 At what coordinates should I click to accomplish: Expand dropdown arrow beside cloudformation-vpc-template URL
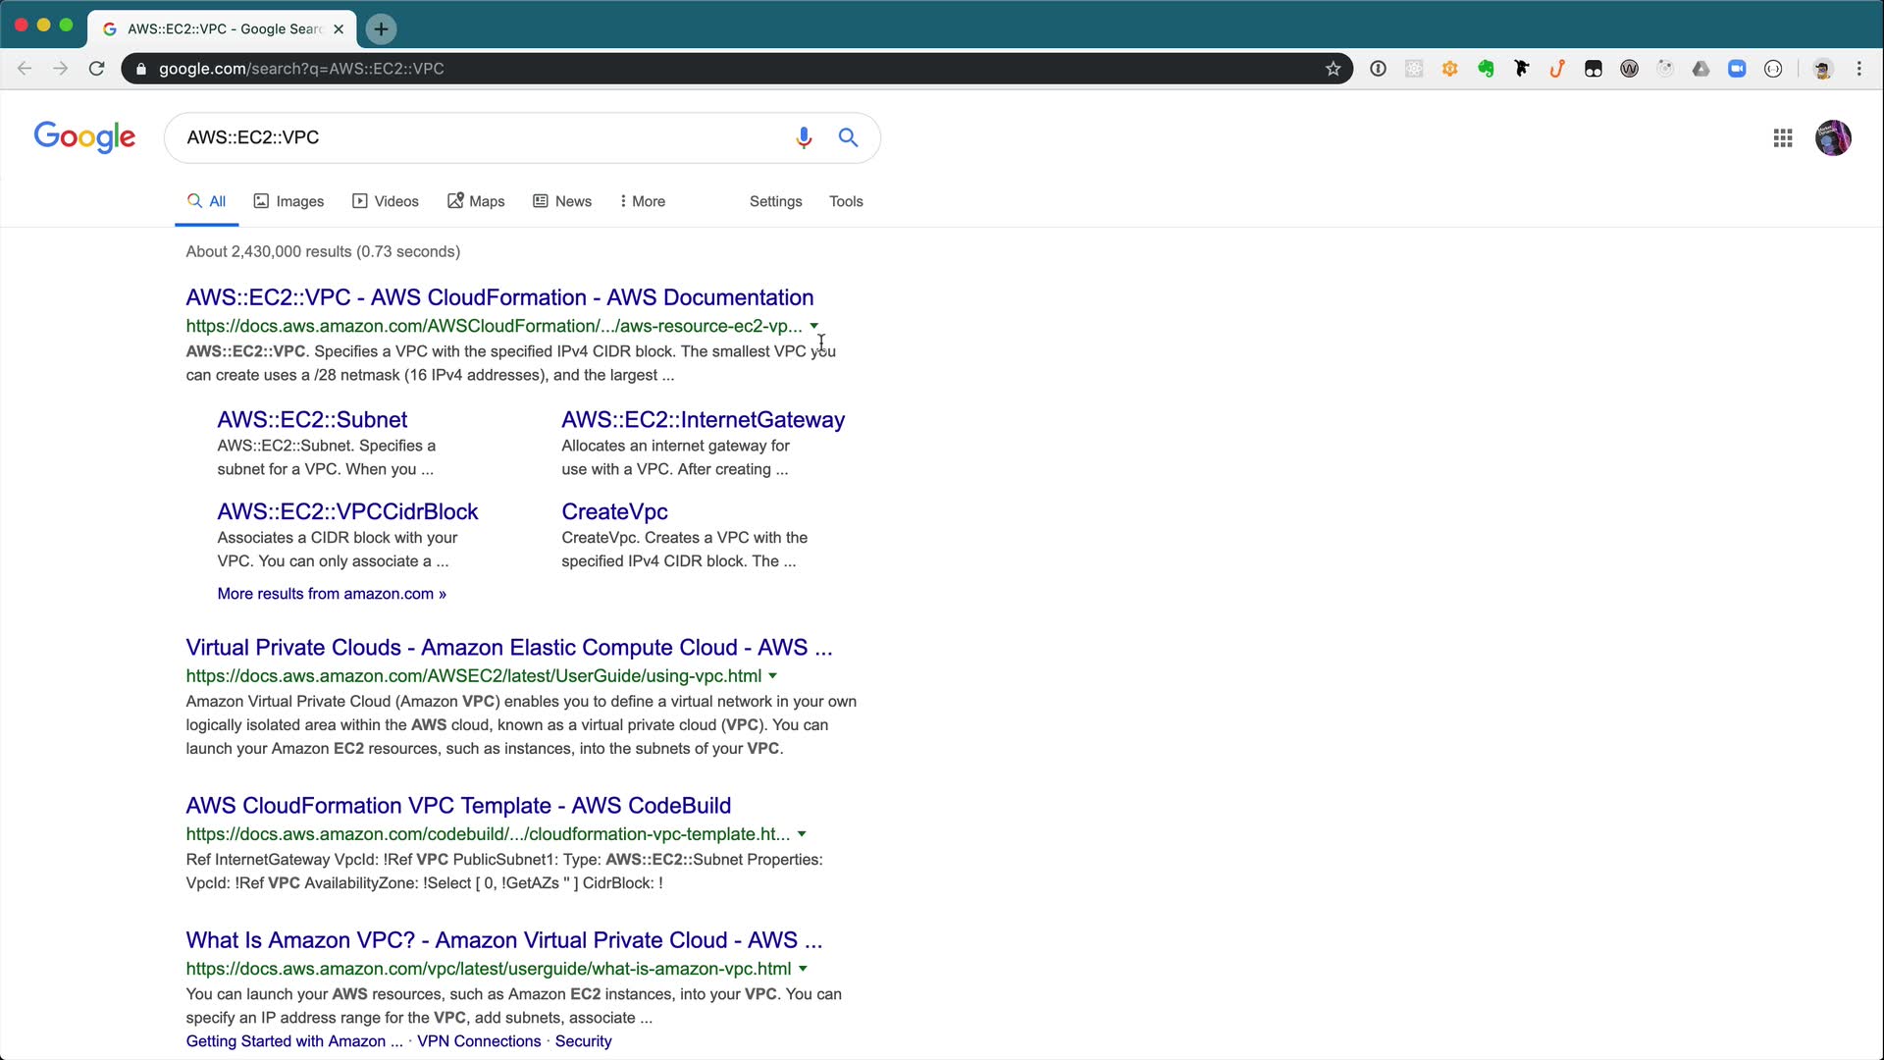[x=802, y=834]
